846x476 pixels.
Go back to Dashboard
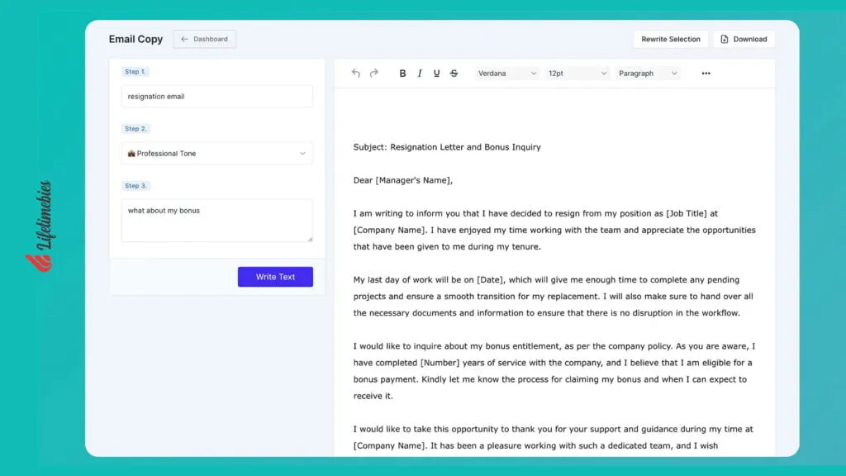click(x=205, y=39)
